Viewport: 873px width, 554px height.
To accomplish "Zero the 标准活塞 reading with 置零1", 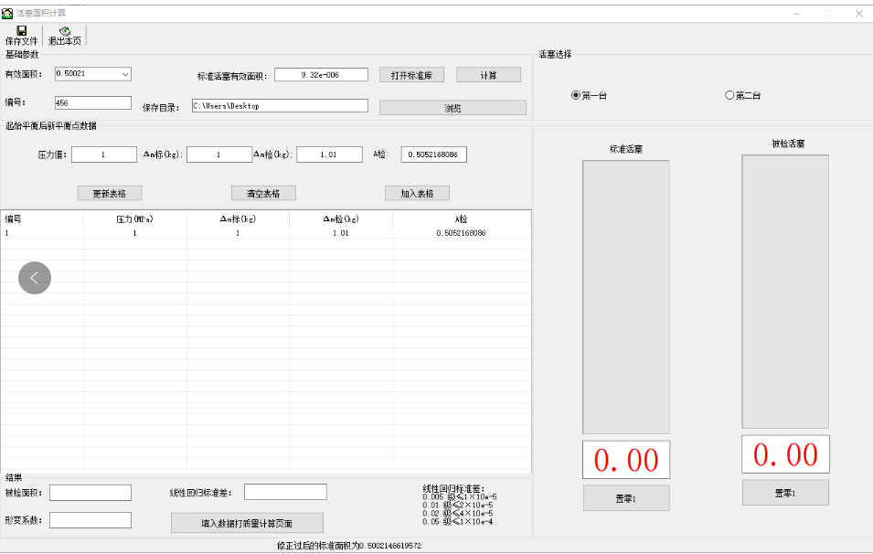I will pyautogui.click(x=626, y=498).
